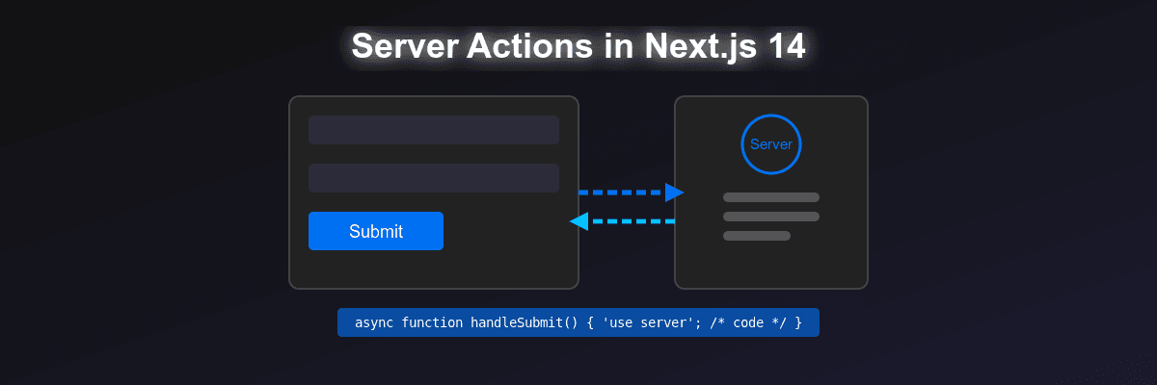
Task: Click the shortest gray line in the server box
Action: coord(757,236)
